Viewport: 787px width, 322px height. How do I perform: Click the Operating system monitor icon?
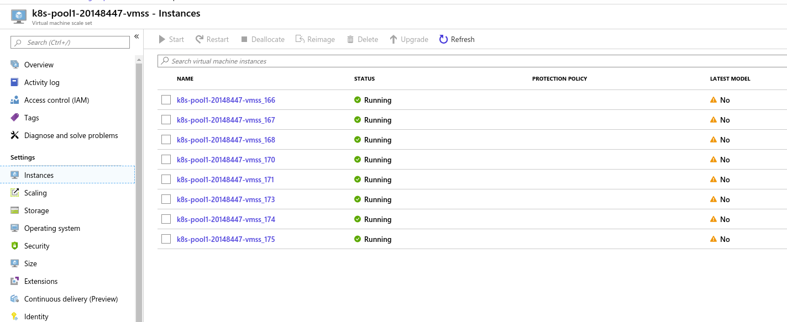pyautogui.click(x=15, y=228)
